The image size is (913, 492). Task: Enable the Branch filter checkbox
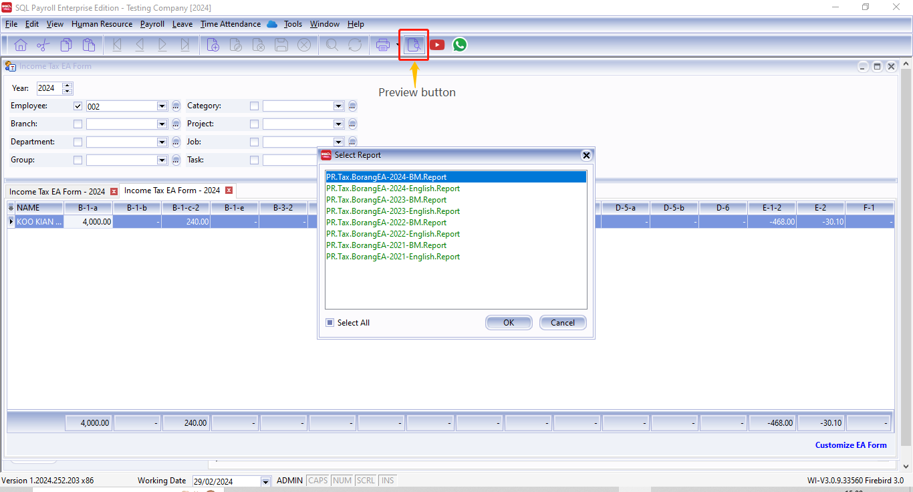coord(78,124)
